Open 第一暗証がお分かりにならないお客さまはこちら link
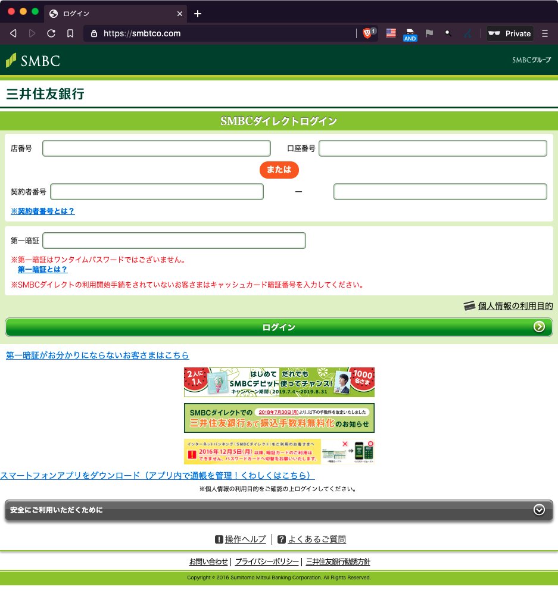Screen dimensions: 558x599 98,355
